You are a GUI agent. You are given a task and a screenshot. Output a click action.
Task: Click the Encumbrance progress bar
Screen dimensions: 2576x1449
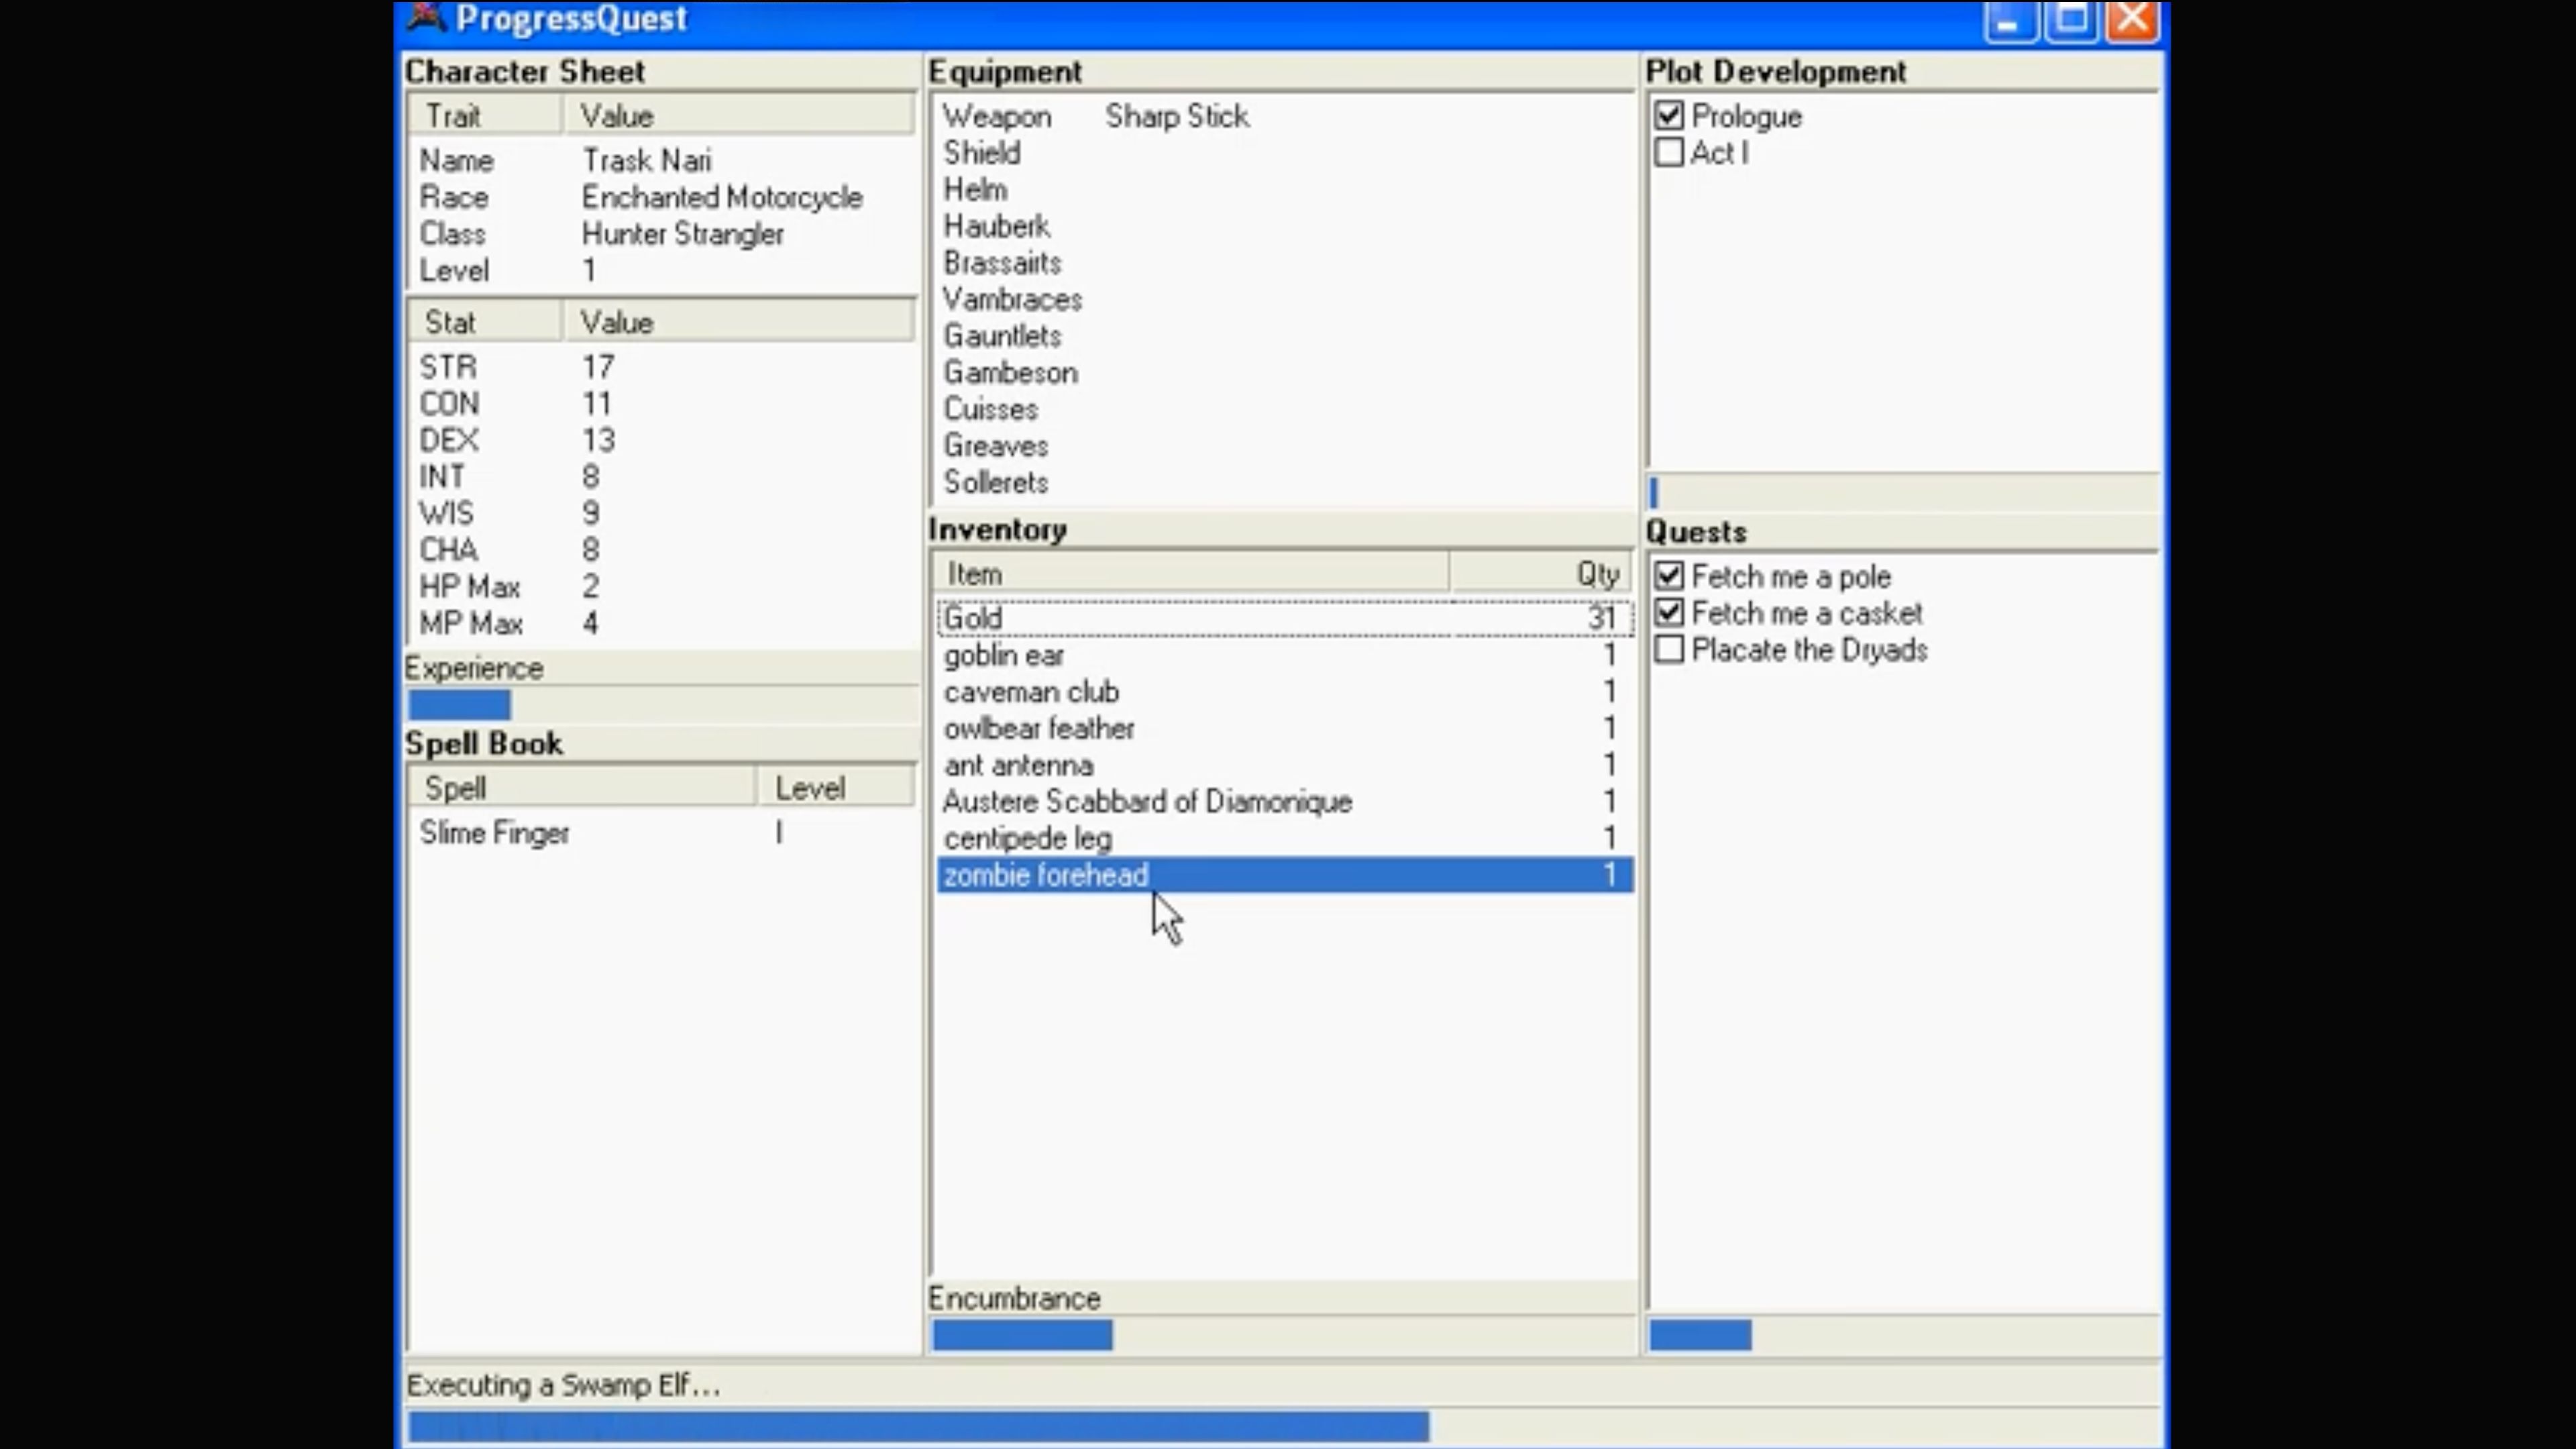1283,1335
